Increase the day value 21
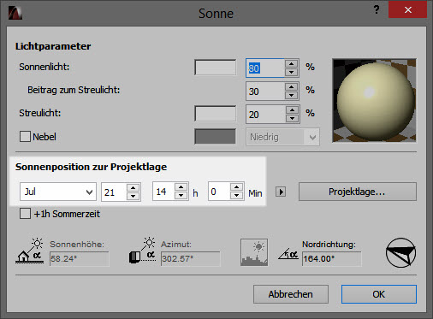Viewport: 433px width, 319px height. click(x=133, y=187)
